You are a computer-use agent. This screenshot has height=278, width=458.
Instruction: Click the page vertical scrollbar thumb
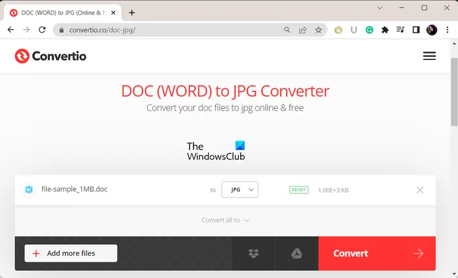pyautogui.click(x=454, y=92)
